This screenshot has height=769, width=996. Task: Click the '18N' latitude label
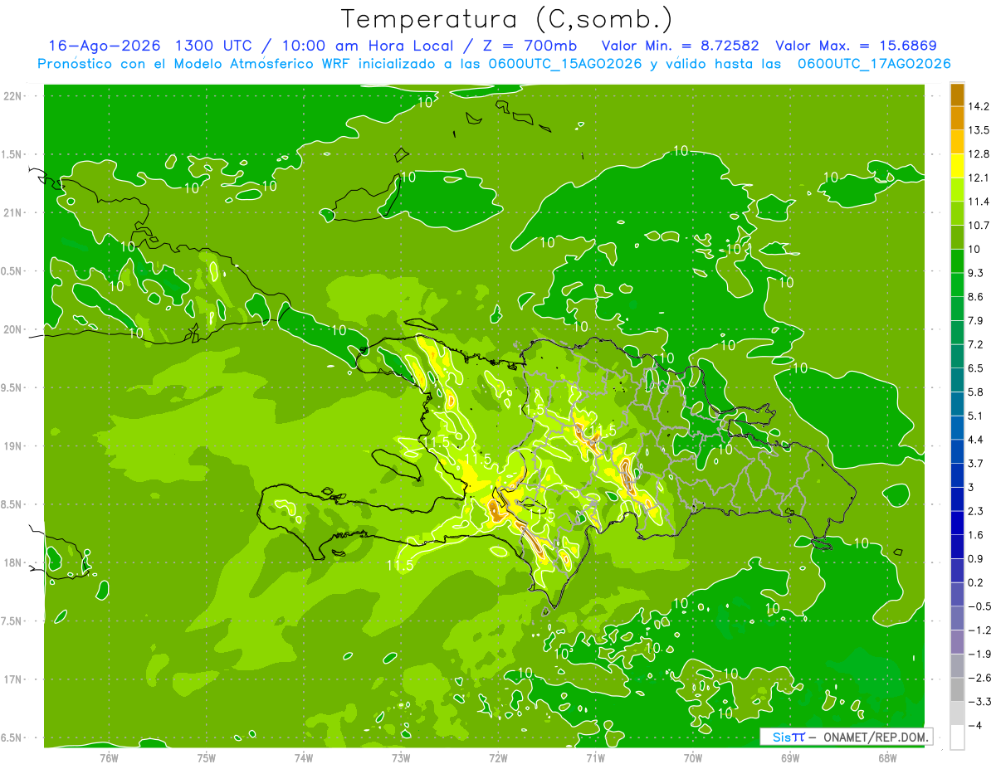(12, 562)
